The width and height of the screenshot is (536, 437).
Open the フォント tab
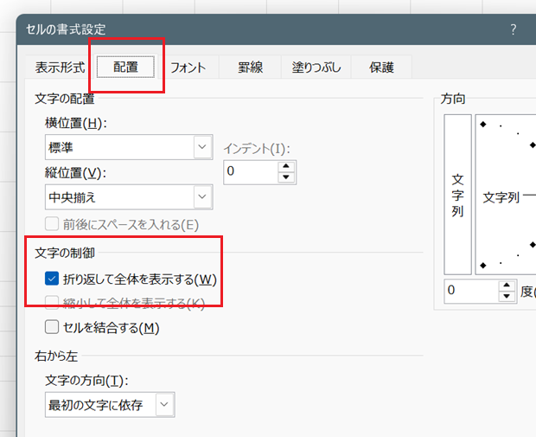pyautogui.click(x=188, y=67)
